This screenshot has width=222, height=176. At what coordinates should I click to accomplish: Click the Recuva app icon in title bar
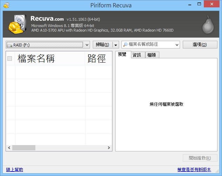click(6, 5)
